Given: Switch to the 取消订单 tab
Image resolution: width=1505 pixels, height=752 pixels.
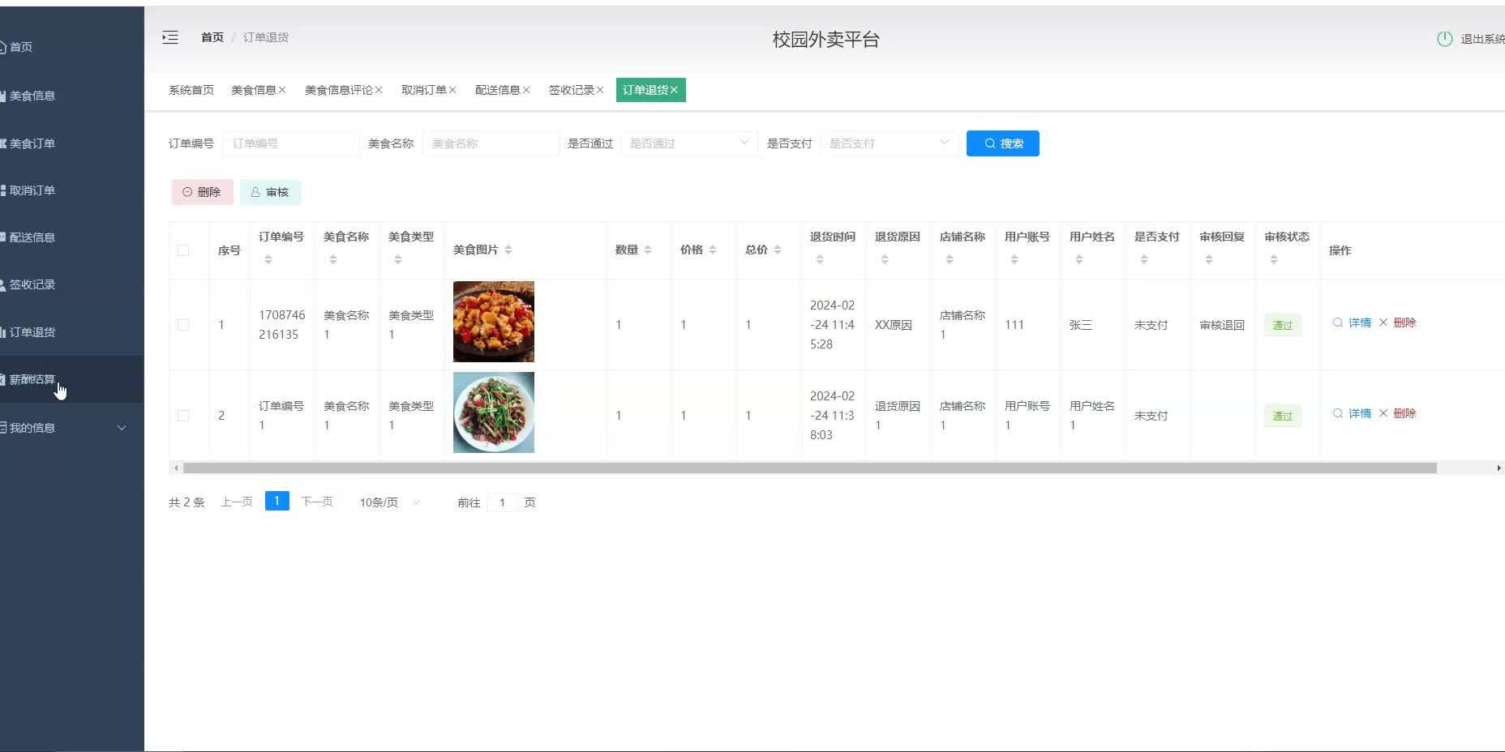Looking at the screenshot, I should [x=423, y=90].
